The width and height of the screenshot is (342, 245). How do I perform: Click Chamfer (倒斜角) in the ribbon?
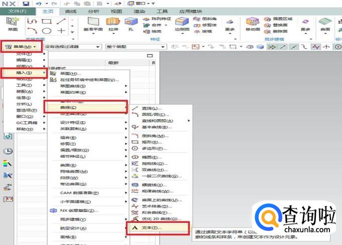pyautogui.click(x=205, y=19)
